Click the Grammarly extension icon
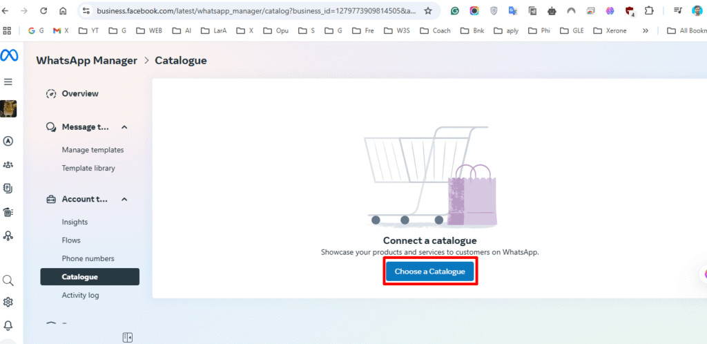This screenshot has width=707, height=344. 455,11
